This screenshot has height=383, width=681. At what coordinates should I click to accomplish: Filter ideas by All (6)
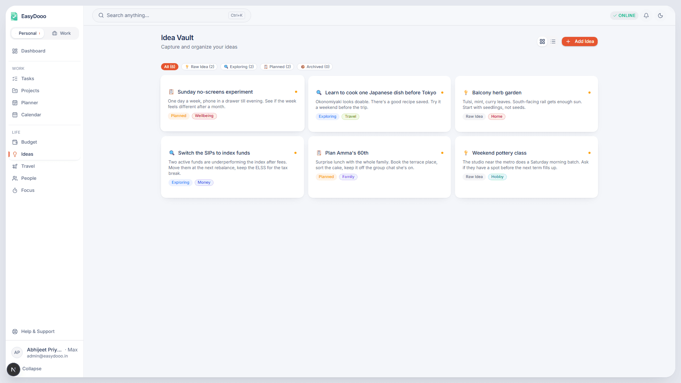pyautogui.click(x=170, y=67)
